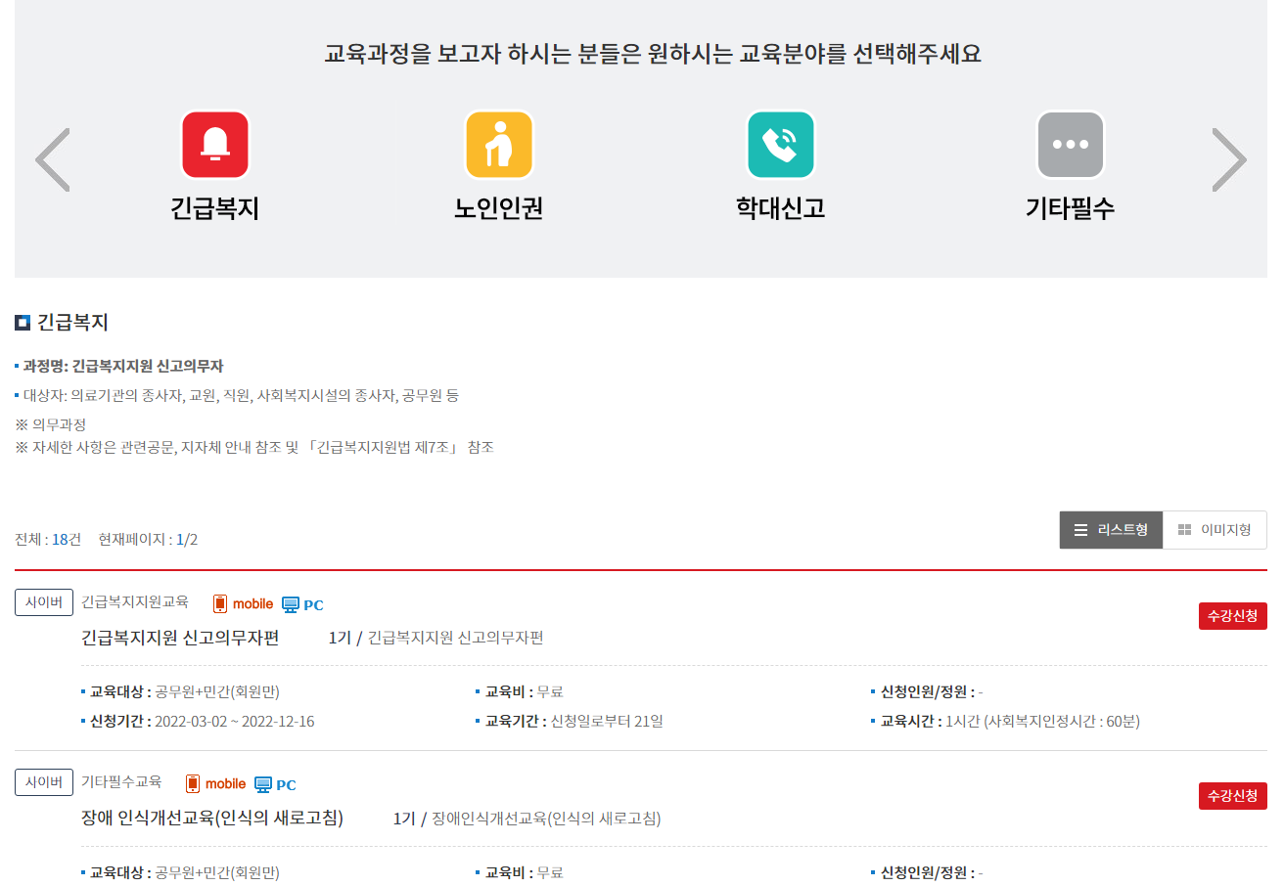The height and width of the screenshot is (886, 1284).
Task: Go to next category with right arrow
Action: [x=1229, y=159]
